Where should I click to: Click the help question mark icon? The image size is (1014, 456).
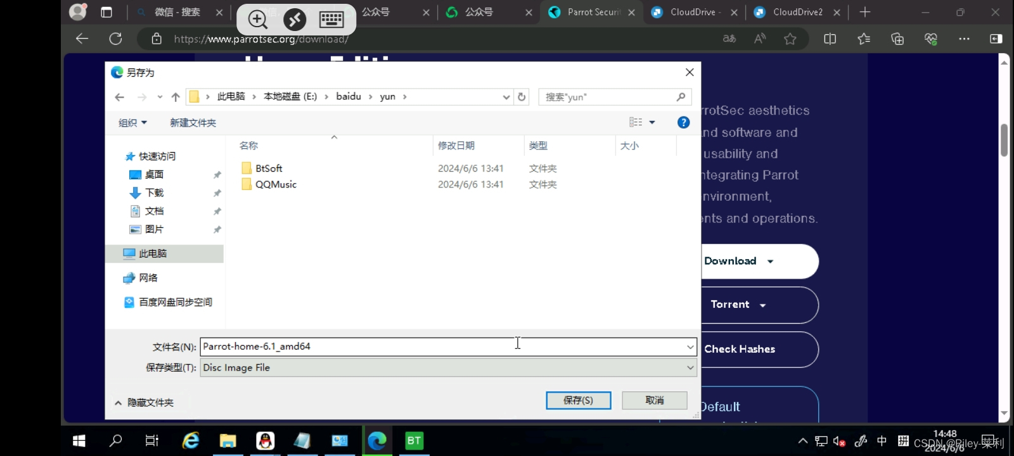pos(683,122)
